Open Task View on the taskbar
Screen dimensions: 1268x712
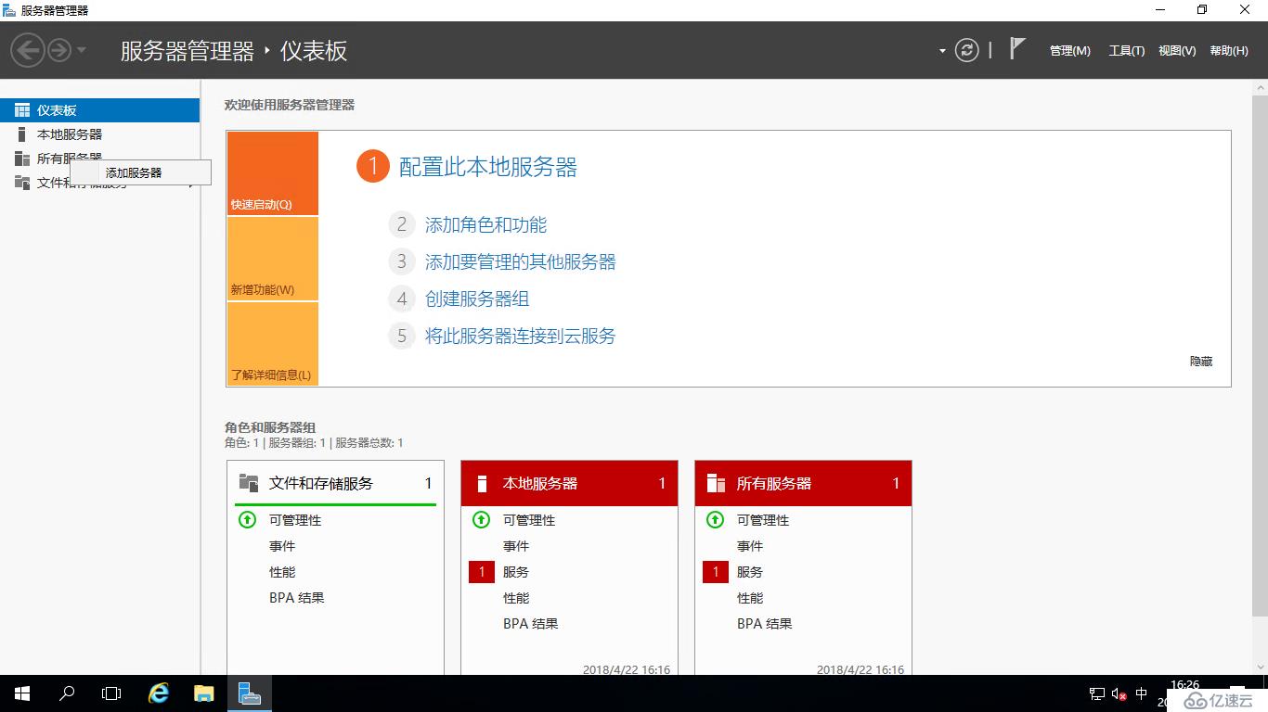tap(111, 693)
